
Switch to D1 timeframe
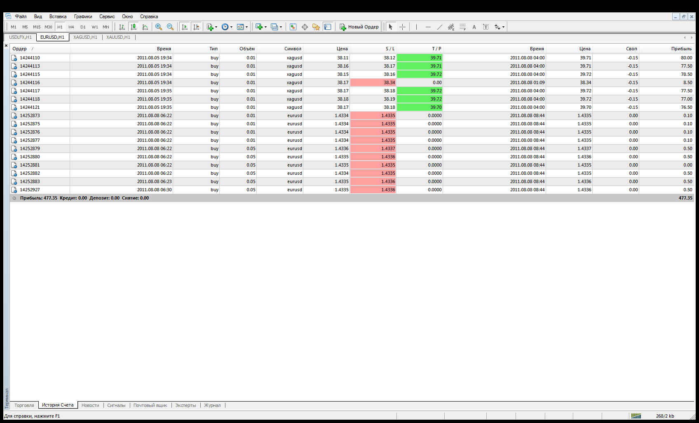(x=83, y=27)
